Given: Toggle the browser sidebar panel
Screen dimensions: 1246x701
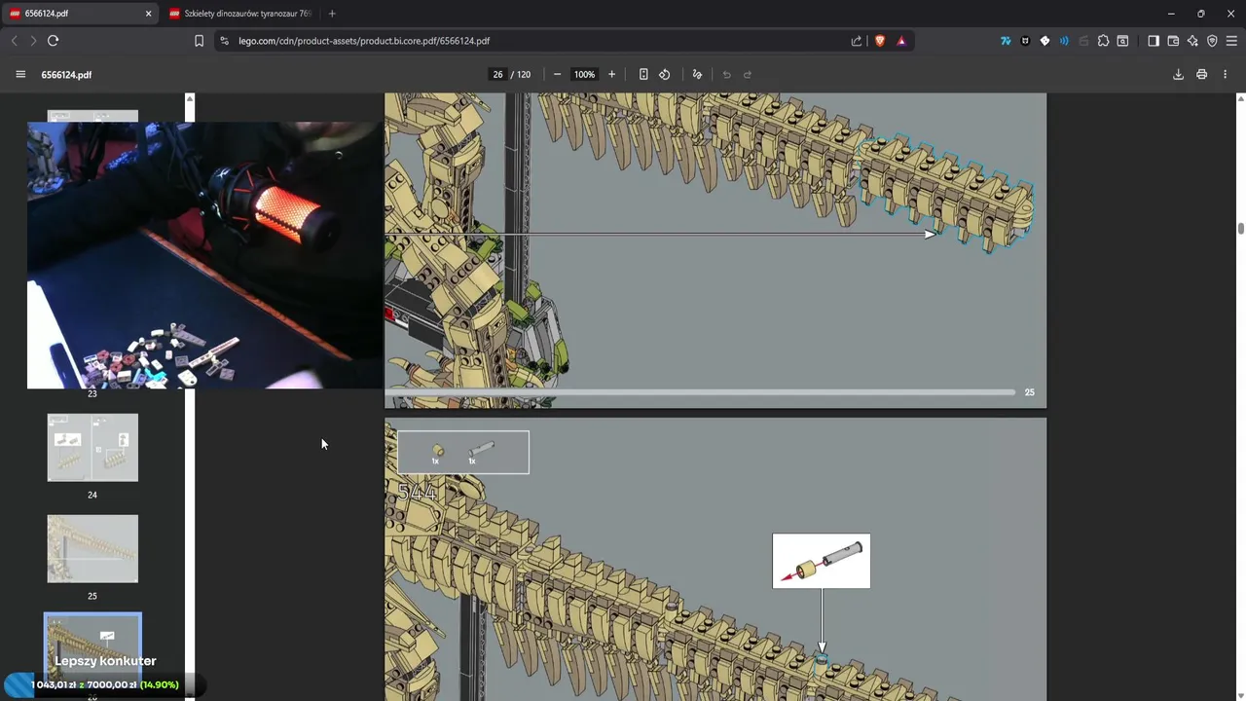Looking at the screenshot, I should pyautogui.click(x=1154, y=41).
